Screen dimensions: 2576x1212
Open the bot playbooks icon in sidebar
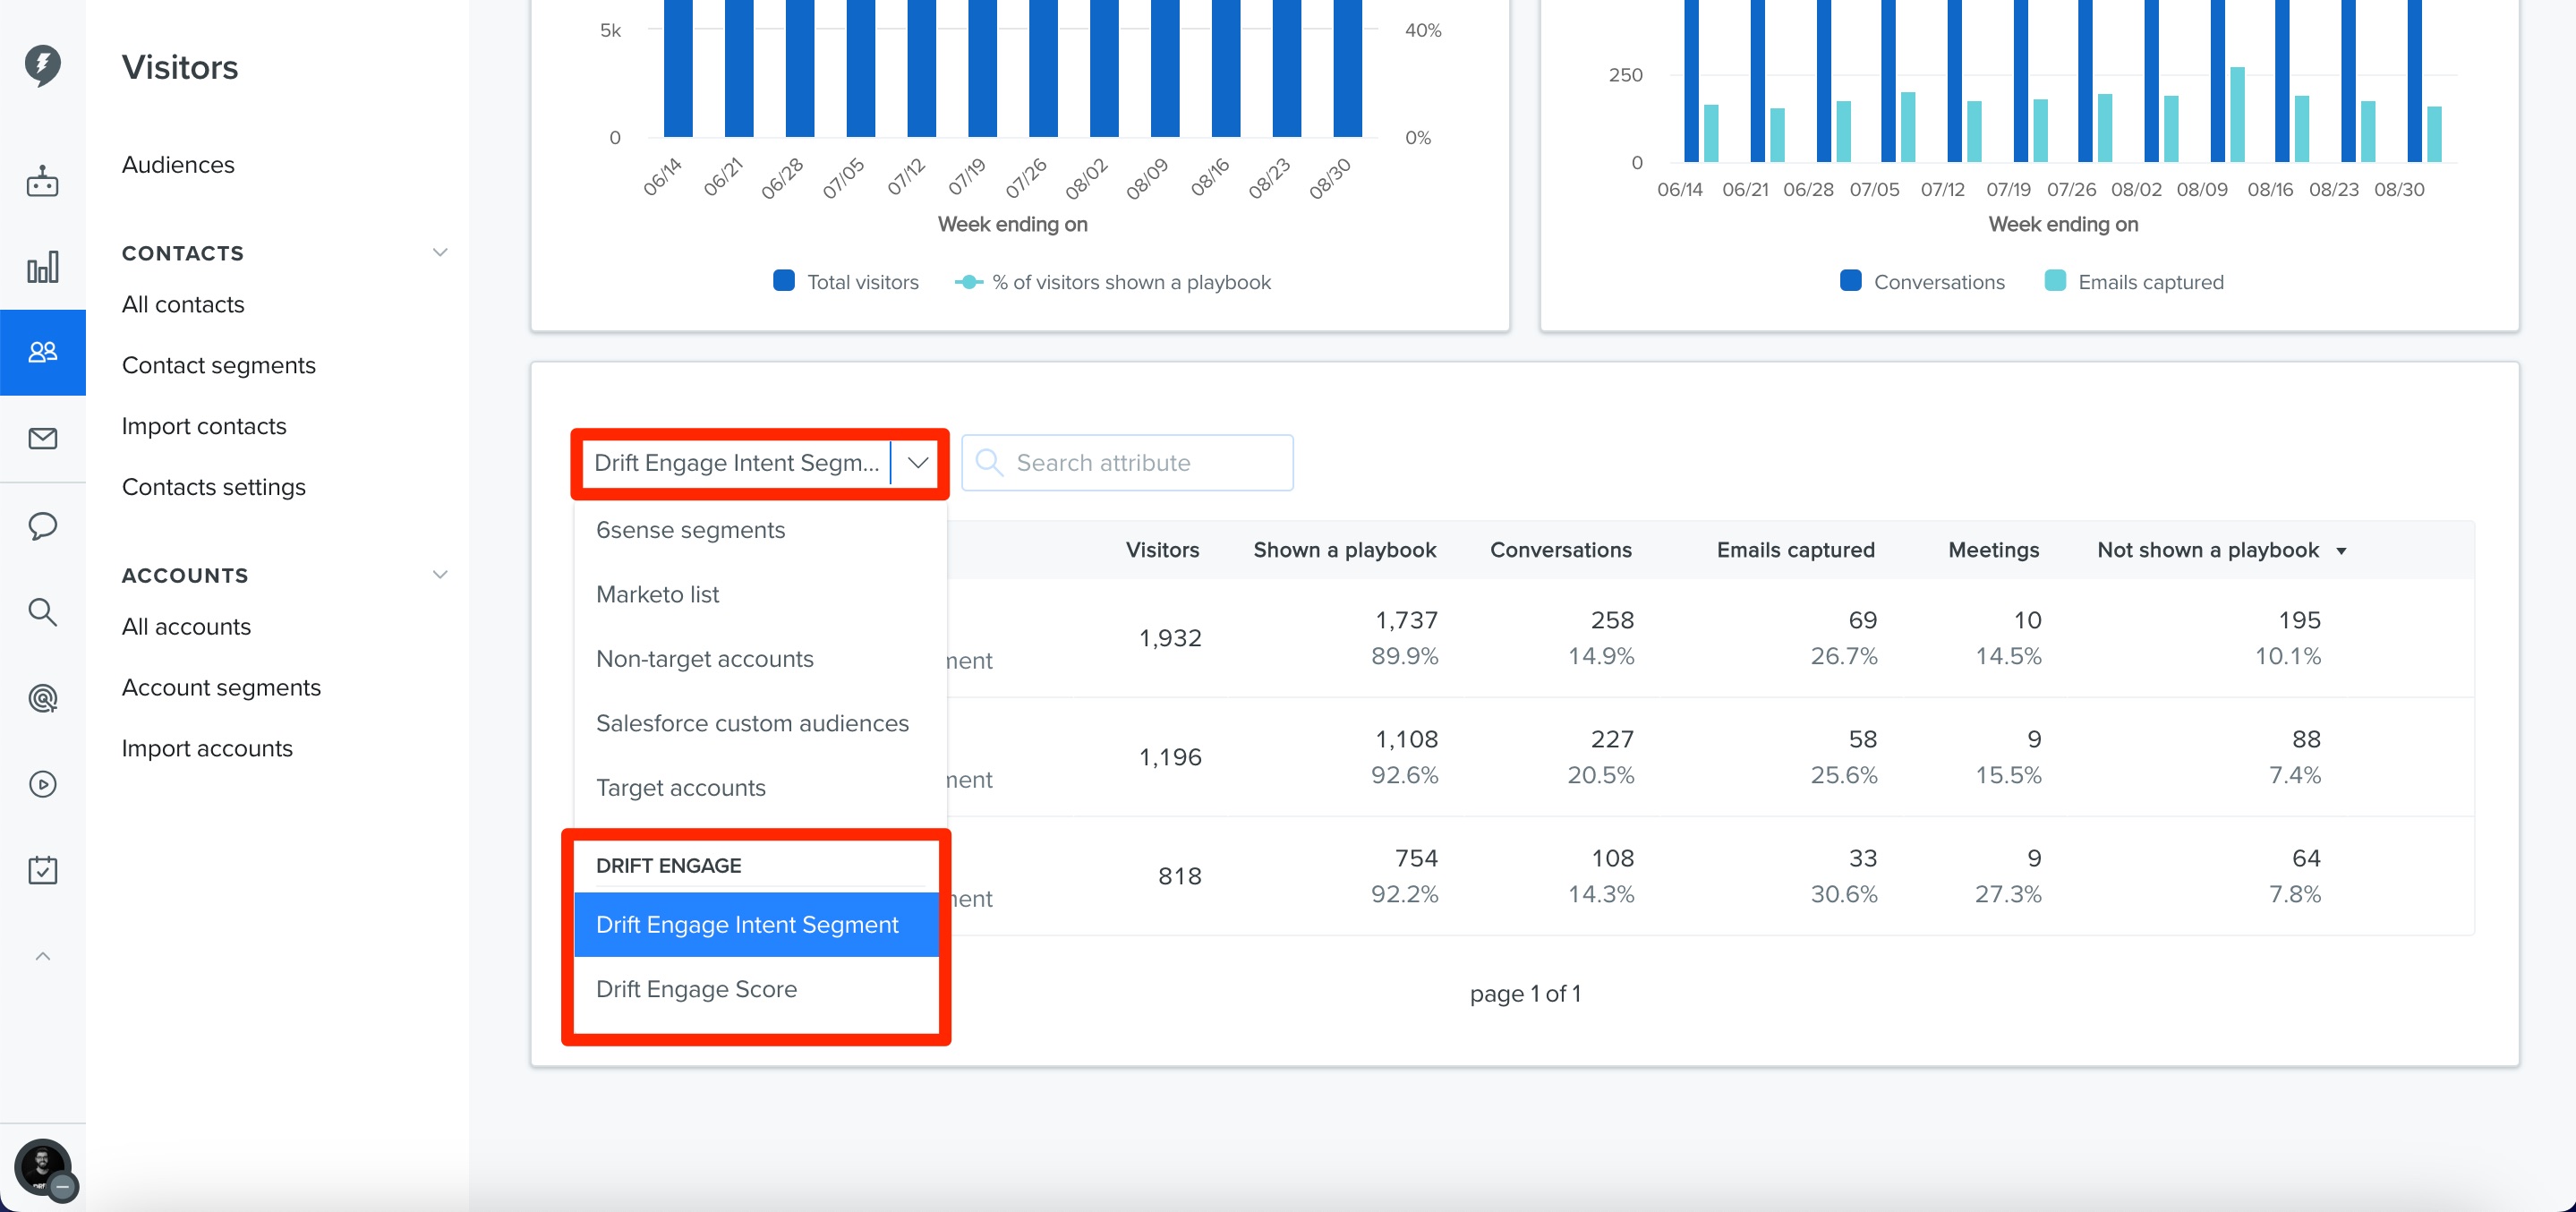(42, 181)
